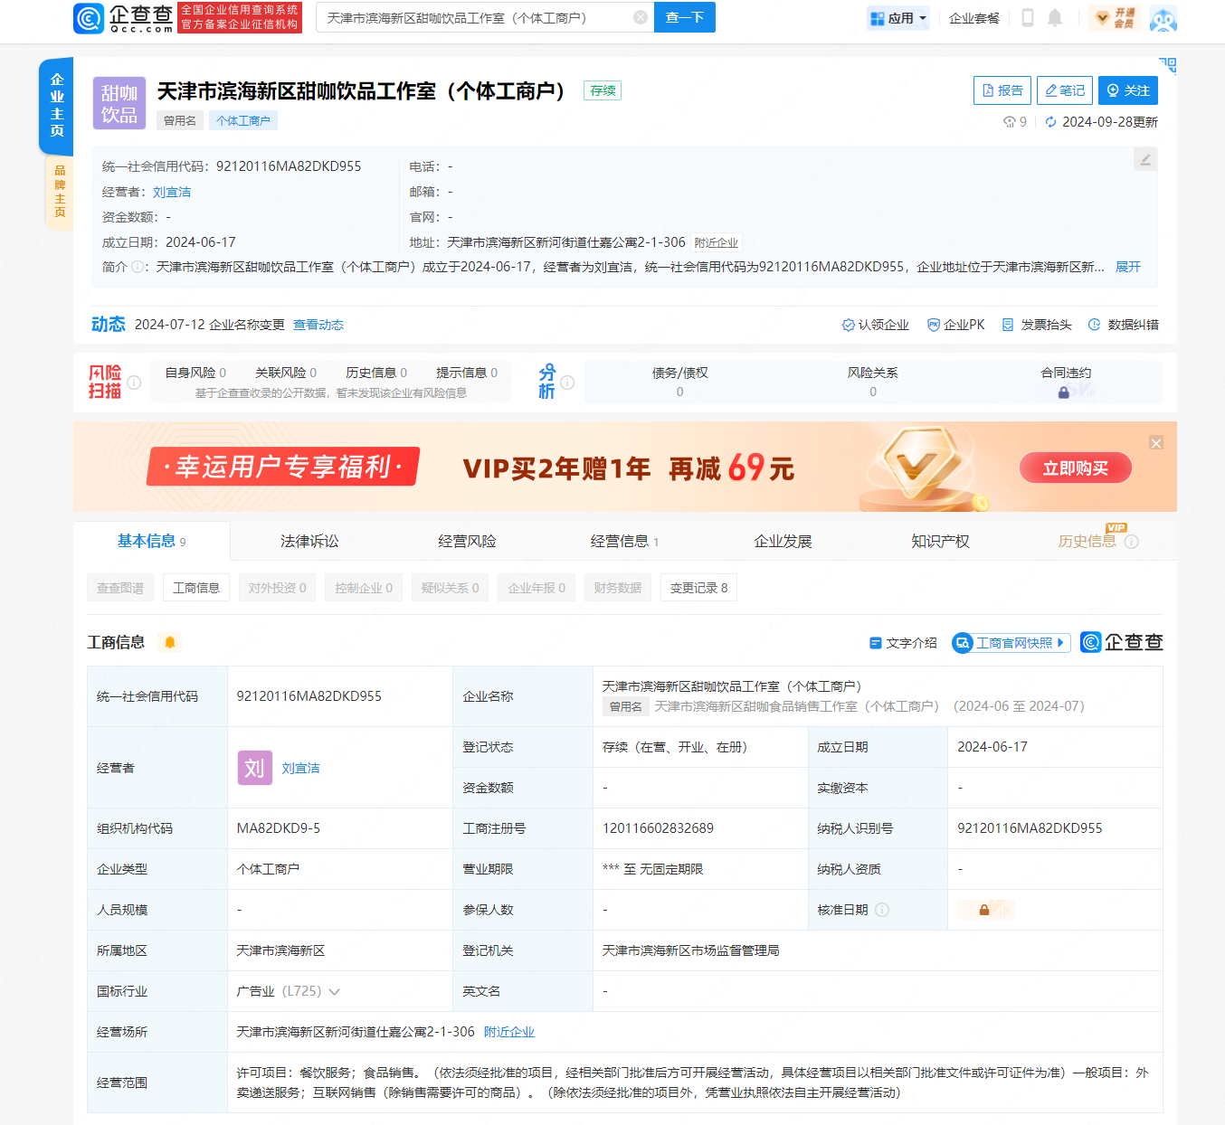Click 认领企业 action
1225x1125 pixels.
click(876, 325)
